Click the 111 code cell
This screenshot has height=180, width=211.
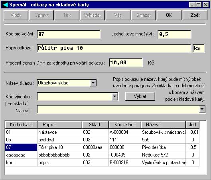(x=125, y=140)
